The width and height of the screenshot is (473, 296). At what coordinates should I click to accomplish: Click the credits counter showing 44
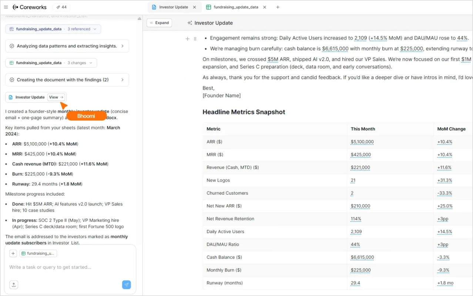point(61,7)
